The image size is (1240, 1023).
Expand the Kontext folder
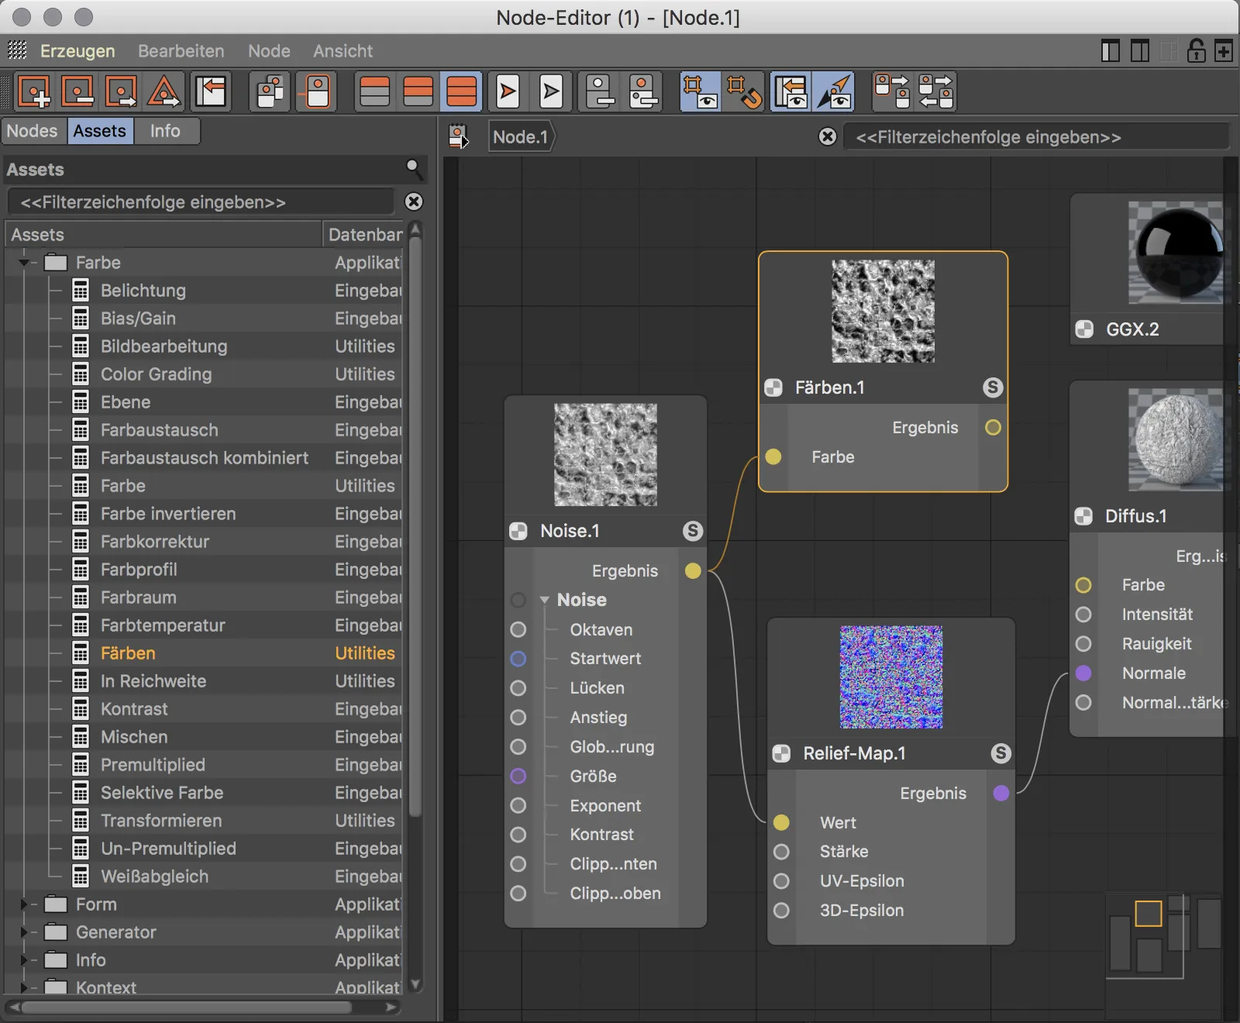pyautogui.click(x=24, y=988)
